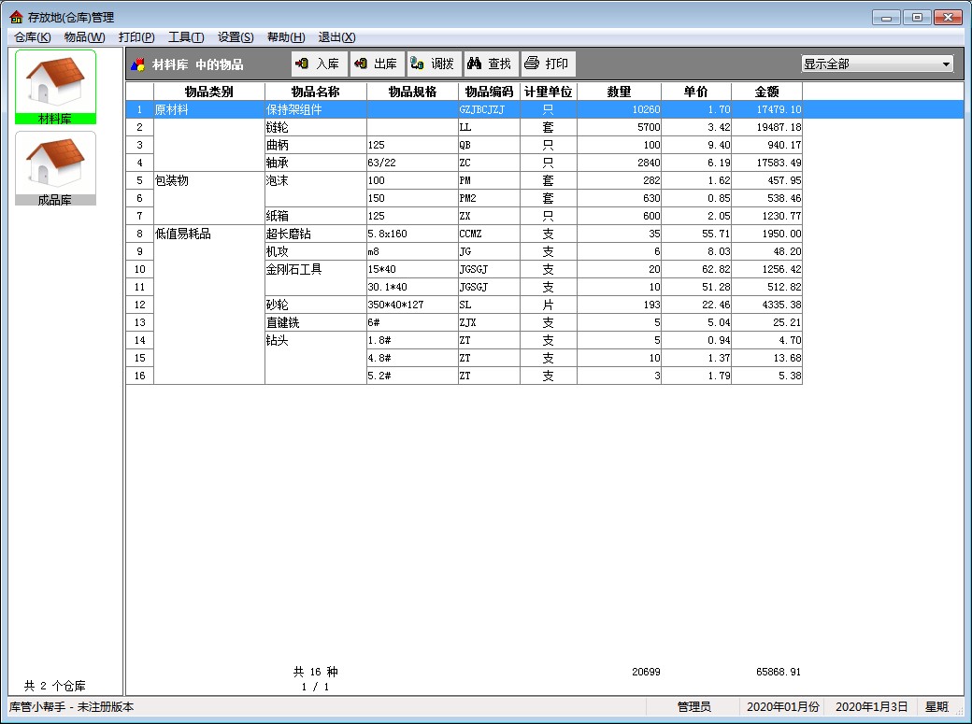Click the 2020年01月份 status bar period

coord(782,707)
